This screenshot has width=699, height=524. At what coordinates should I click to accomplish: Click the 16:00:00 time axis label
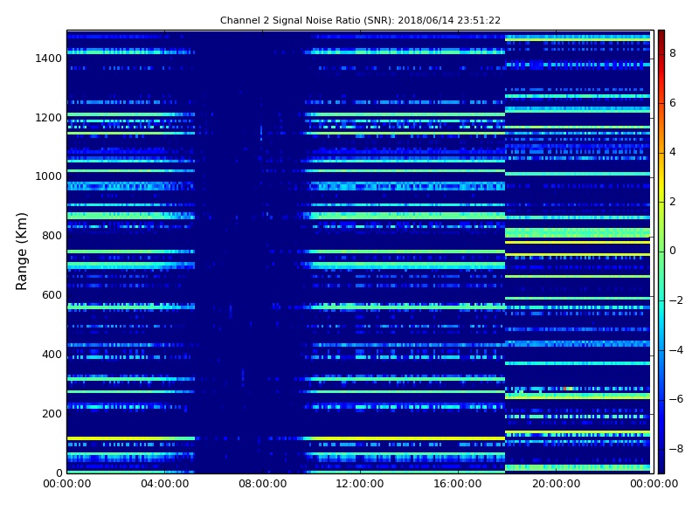click(458, 484)
